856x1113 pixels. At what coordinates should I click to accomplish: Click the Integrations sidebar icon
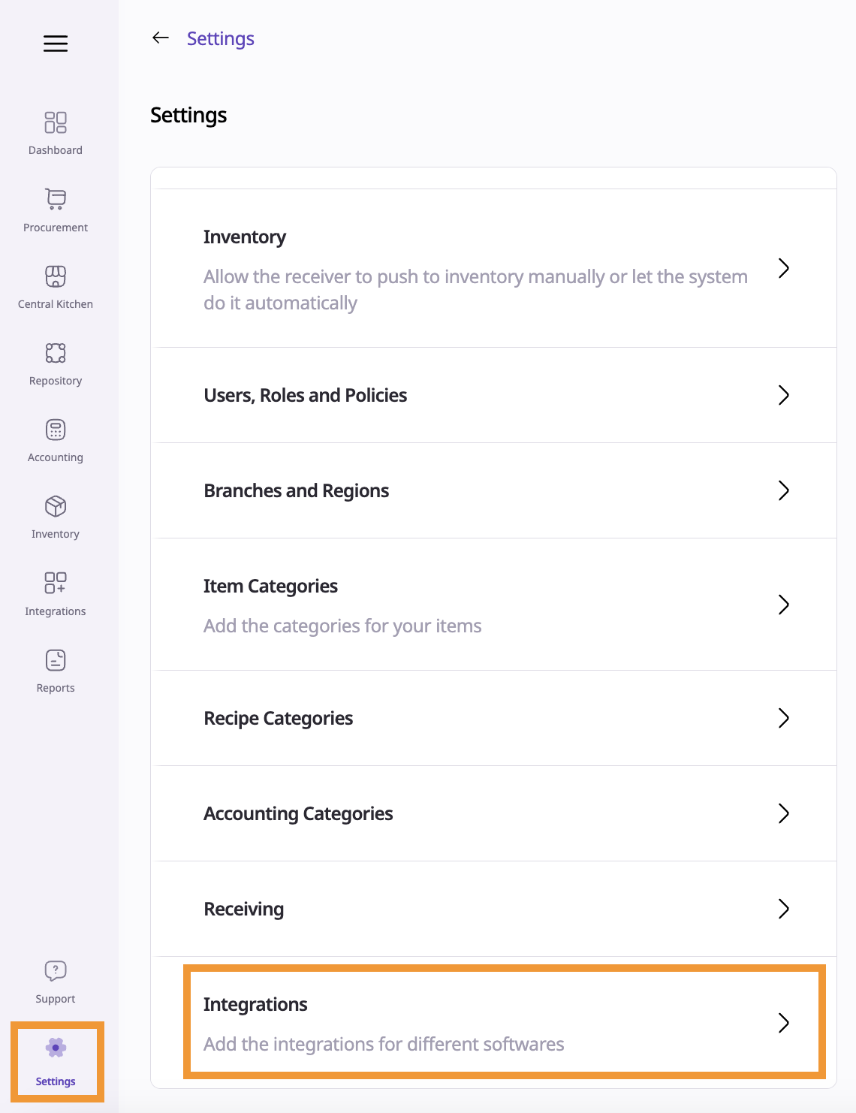(56, 583)
